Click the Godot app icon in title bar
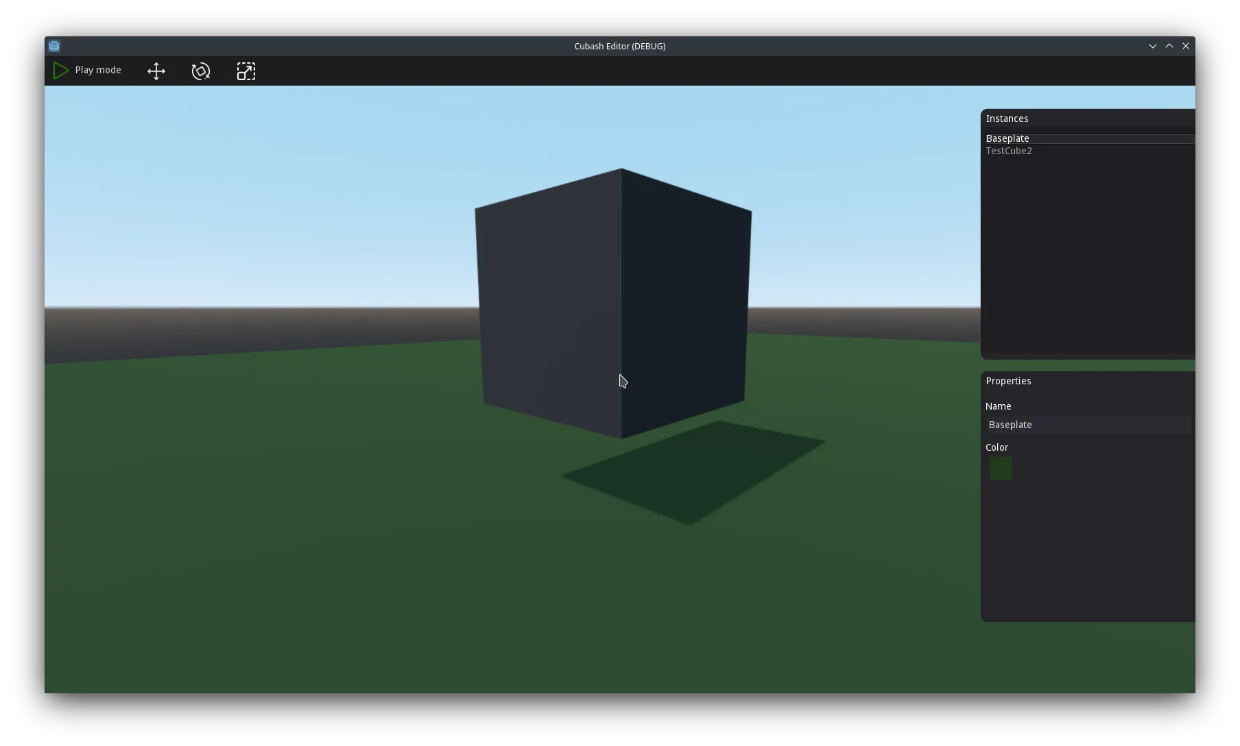This screenshot has width=1240, height=746. [x=54, y=46]
